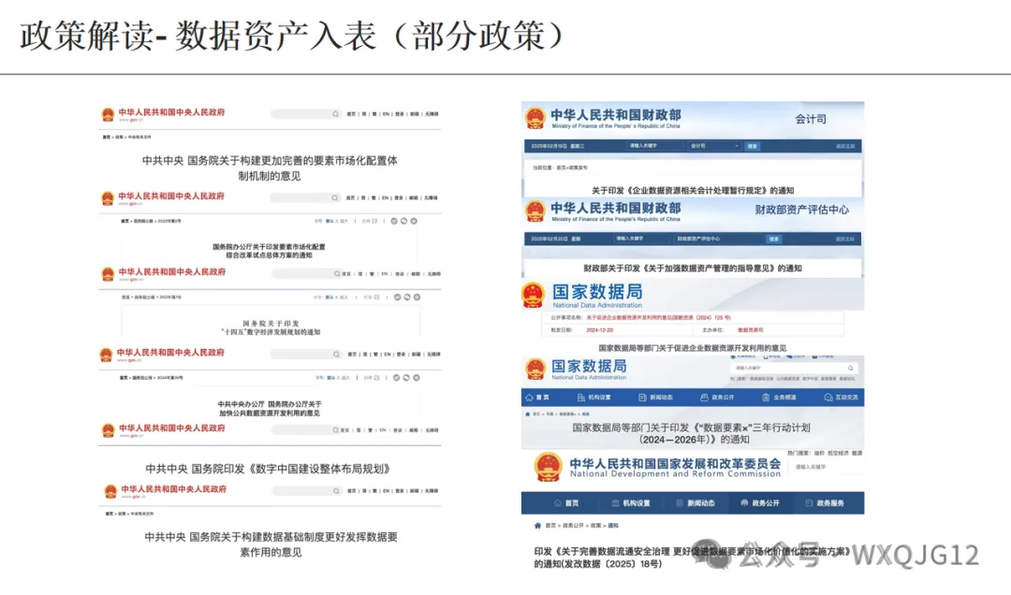Open the 会计司 department dropdown

(713, 146)
